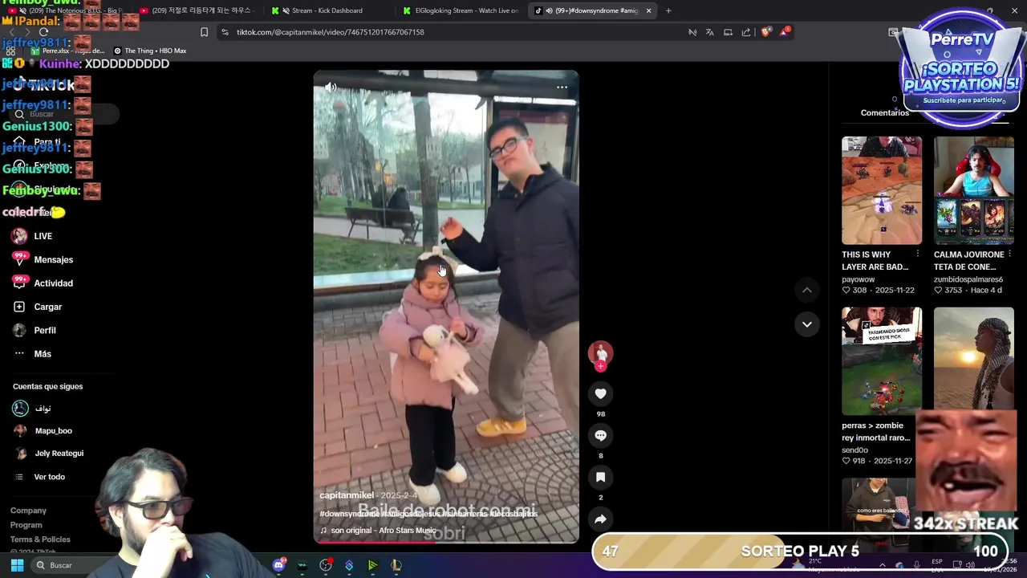Viewport: 1027px width, 578px height.
Task: Open comments via speech bubble icon
Action: [600, 435]
